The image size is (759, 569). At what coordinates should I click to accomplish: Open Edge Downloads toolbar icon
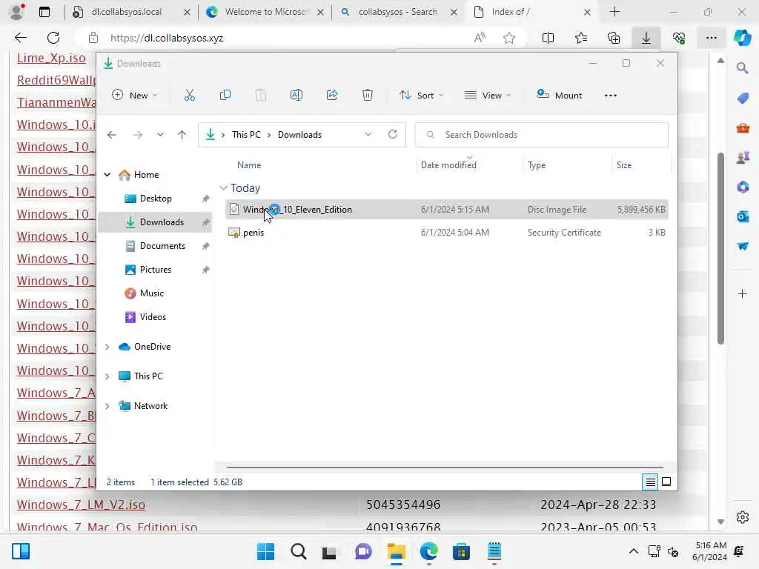click(x=646, y=38)
